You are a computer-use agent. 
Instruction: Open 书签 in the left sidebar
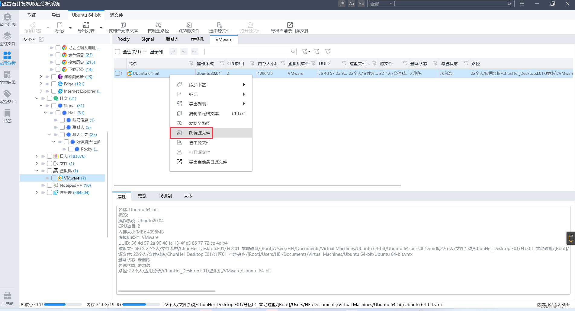click(x=7, y=116)
